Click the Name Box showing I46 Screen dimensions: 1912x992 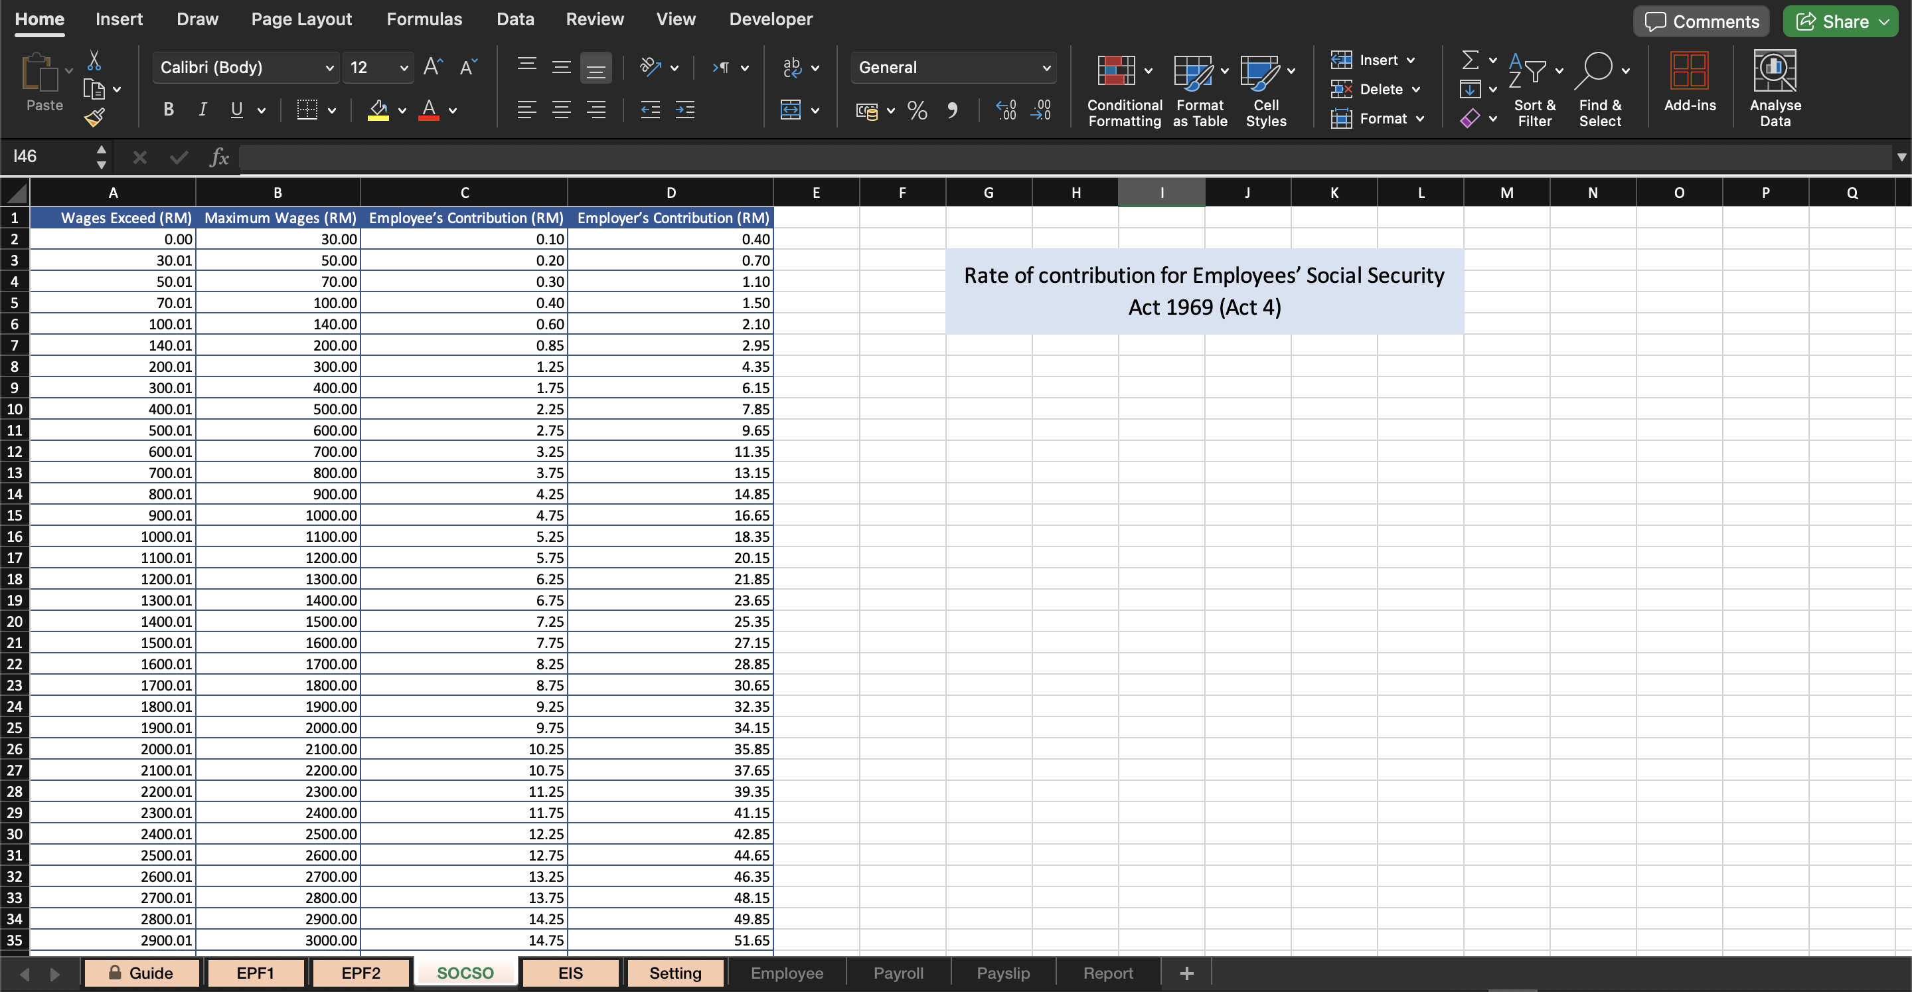[x=49, y=157]
